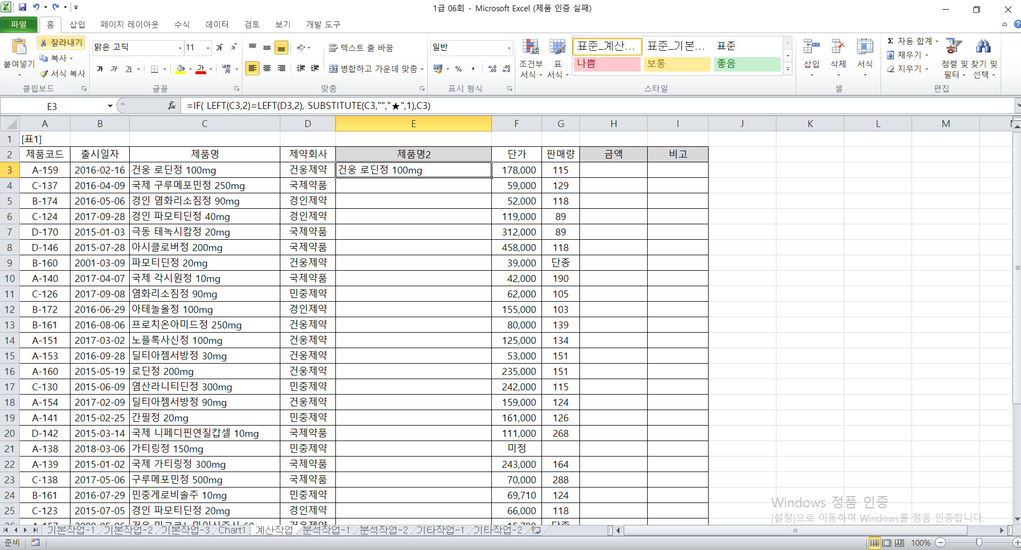
Task: Click the insert function fx icon
Action: point(171,106)
